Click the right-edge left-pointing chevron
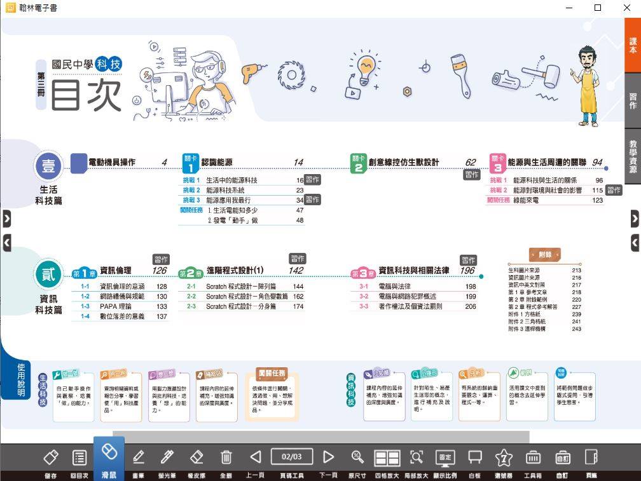 tap(635, 243)
